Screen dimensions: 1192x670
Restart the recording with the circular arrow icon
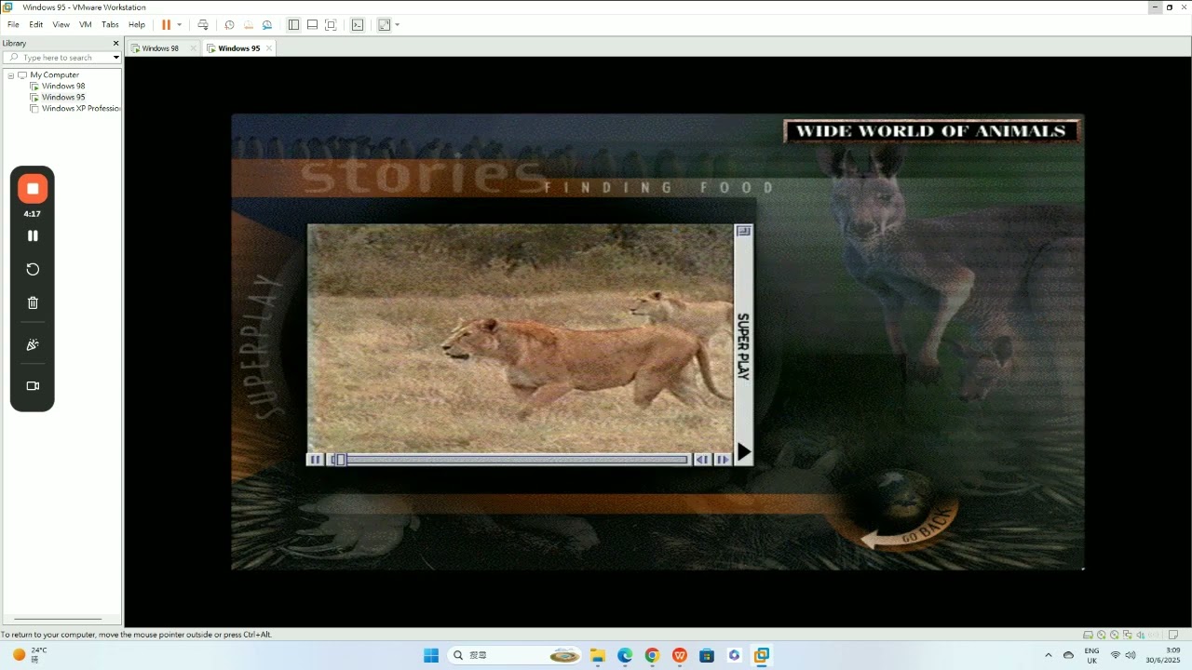33,269
